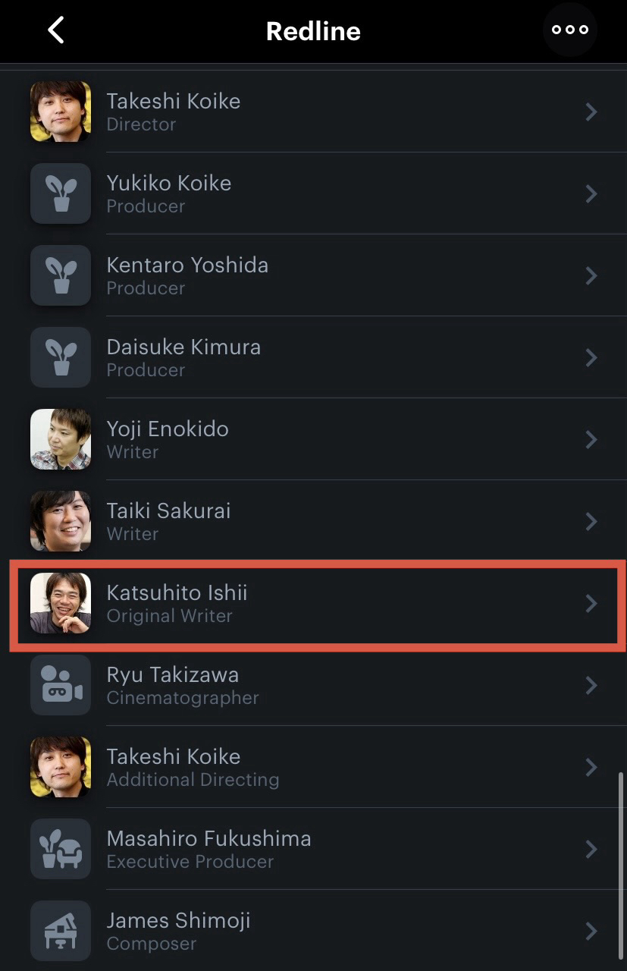Expand Takeshi Koike Director row chevron
The width and height of the screenshot is (627, 971).
(591, 112)
